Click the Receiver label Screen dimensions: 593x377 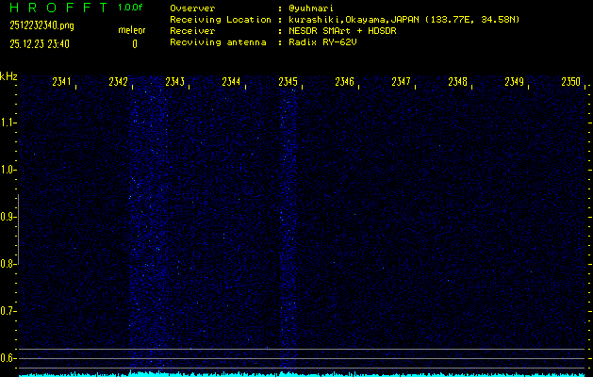point(192,31)
